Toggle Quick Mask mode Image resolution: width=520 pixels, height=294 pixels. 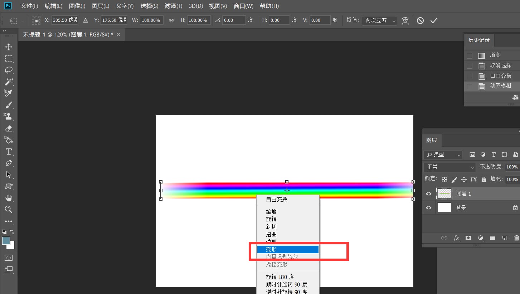9,258
